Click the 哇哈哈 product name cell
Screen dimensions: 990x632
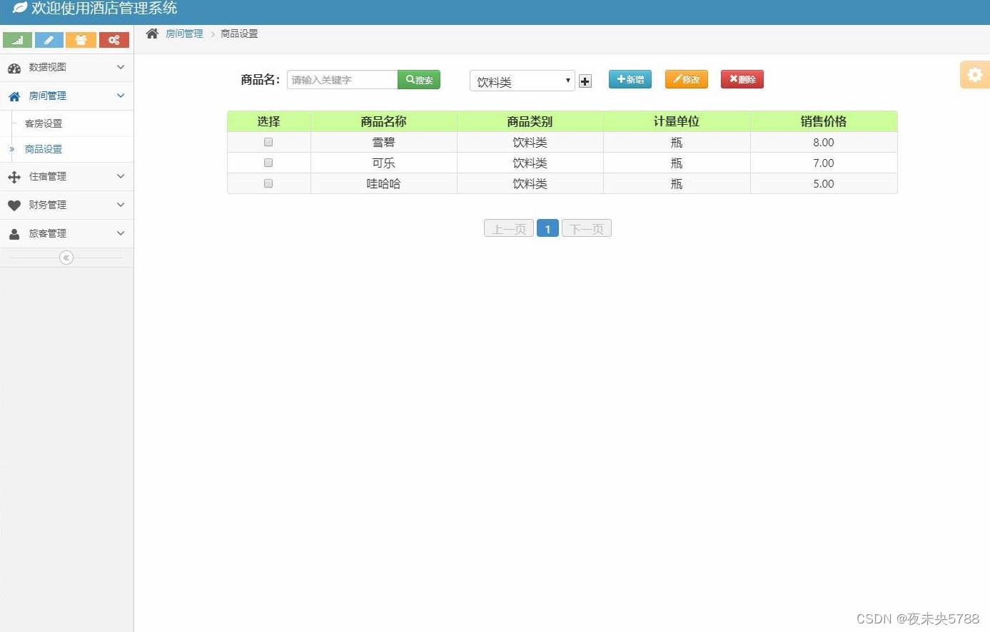(x=384, y=183)
